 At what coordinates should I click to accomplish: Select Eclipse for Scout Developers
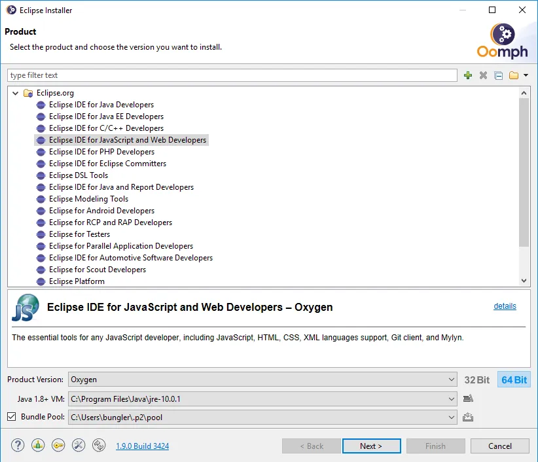click(98, 269)
